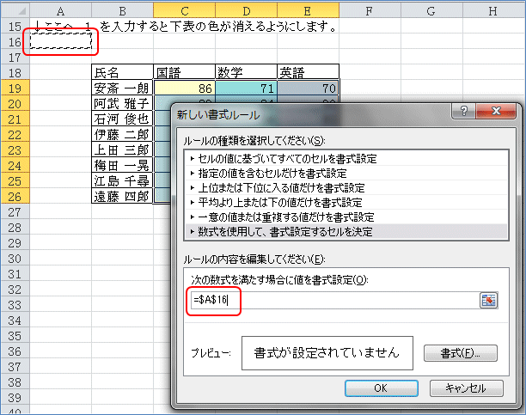This screenshot has width=526, height=415.
Task: Select row 22 header
Action: (15, 135)
